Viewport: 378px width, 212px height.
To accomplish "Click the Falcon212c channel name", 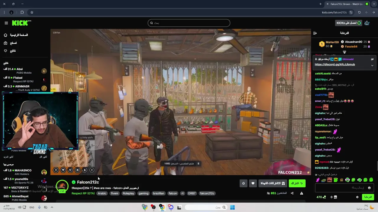I will coord(88,182).
